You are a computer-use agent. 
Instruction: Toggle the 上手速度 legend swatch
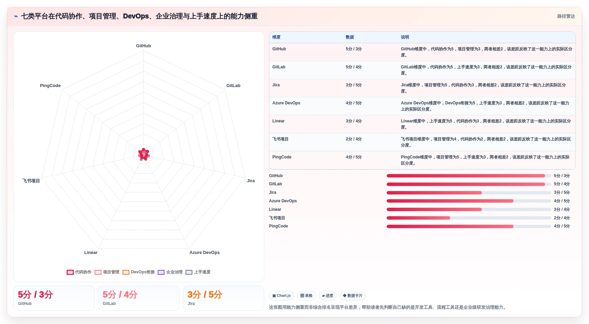pos(189,272)
